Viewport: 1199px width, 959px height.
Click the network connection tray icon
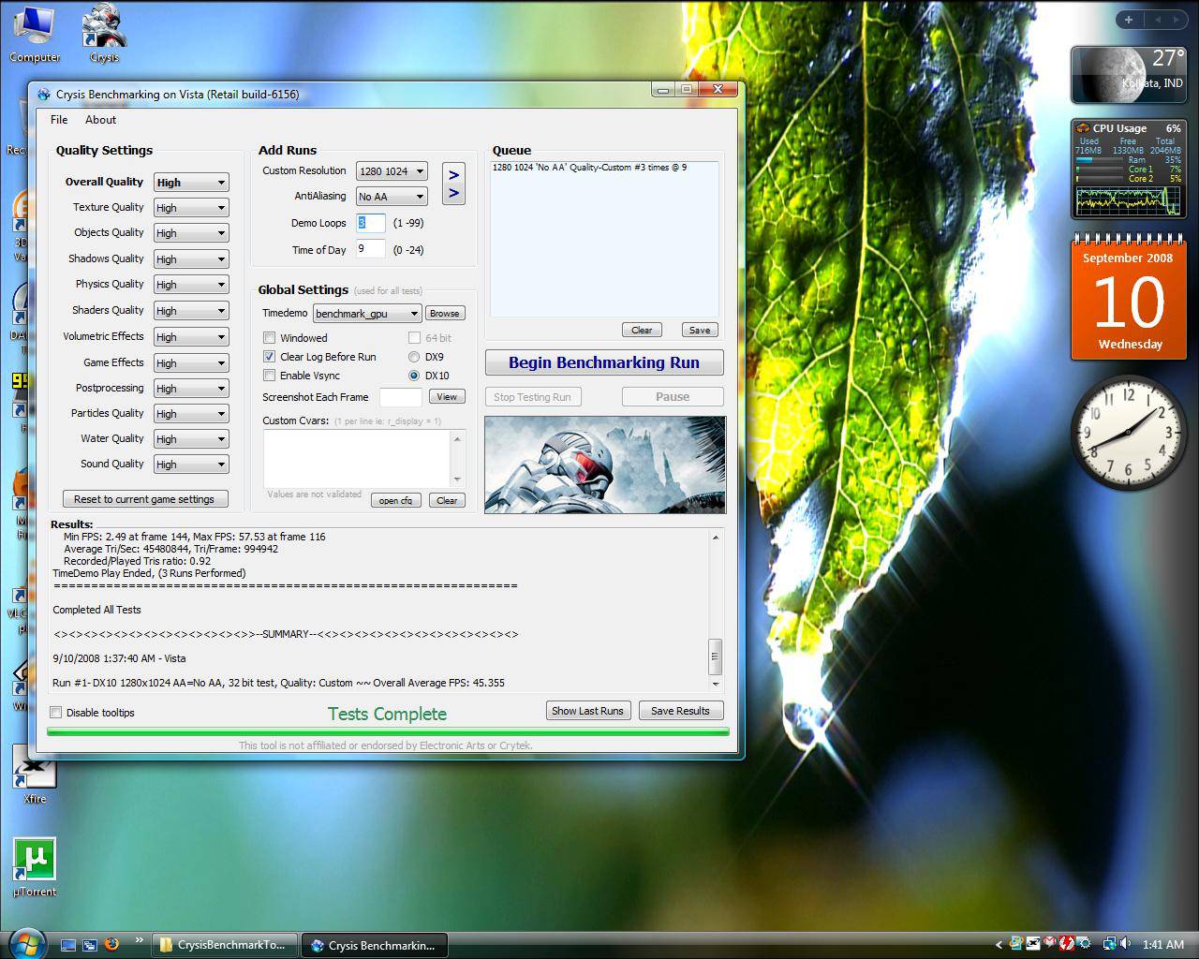[1110, 944]
